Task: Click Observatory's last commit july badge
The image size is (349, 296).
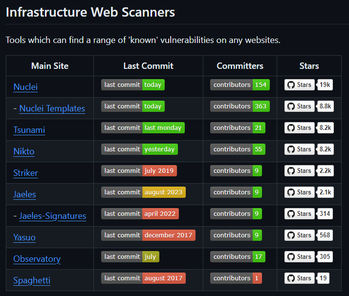Action: coord(130,256)
